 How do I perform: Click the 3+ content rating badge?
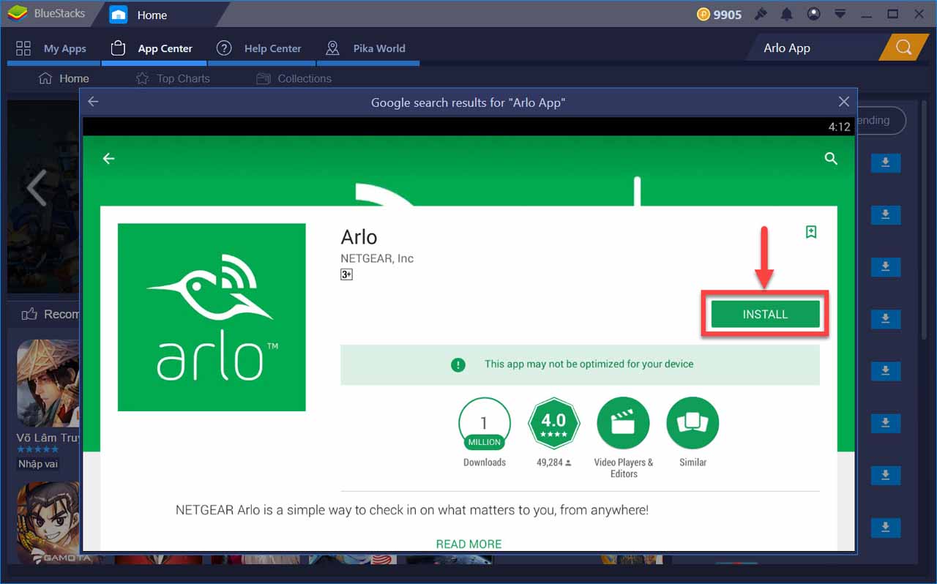point(347,274)
